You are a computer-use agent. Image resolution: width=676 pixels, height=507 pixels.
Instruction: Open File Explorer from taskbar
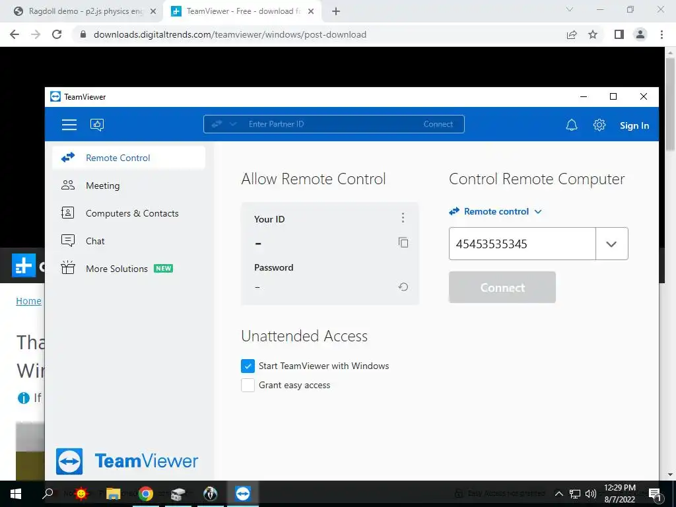tap(113, 494)
